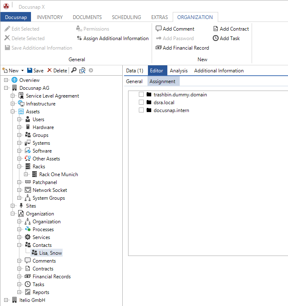The image size is (288, 306).
Task: Open the New dropdown arrow
Action: pos(22,70)
